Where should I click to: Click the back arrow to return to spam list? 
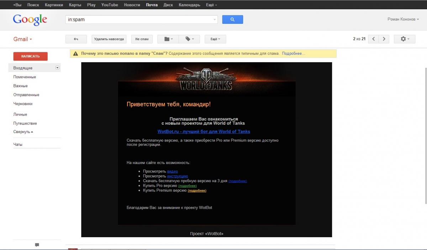point(77,39)
